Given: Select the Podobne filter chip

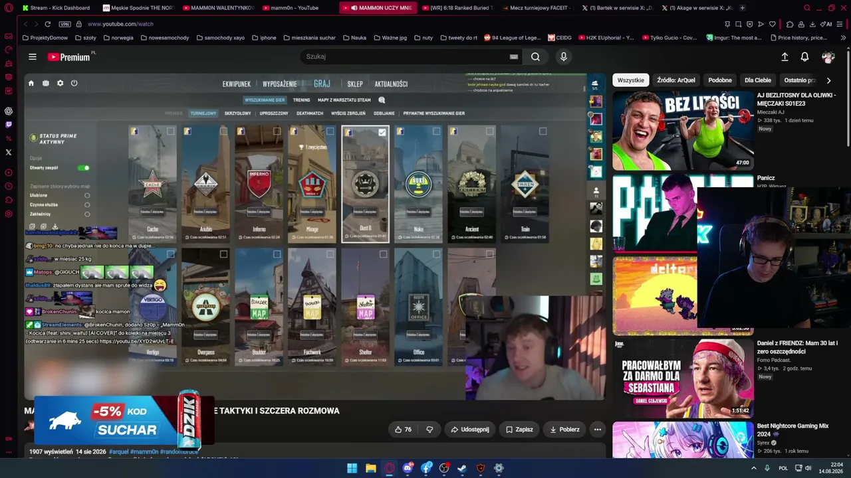Looking at the screenshot, I should (x=720, y=80).
